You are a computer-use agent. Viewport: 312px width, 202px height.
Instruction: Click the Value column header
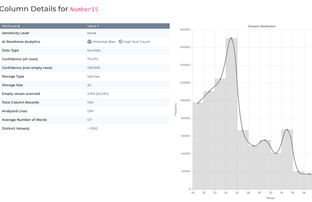tap(91, 26)
